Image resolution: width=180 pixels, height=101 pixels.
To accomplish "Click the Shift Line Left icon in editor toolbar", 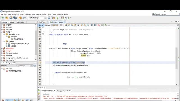I will [x=92, y=25].
